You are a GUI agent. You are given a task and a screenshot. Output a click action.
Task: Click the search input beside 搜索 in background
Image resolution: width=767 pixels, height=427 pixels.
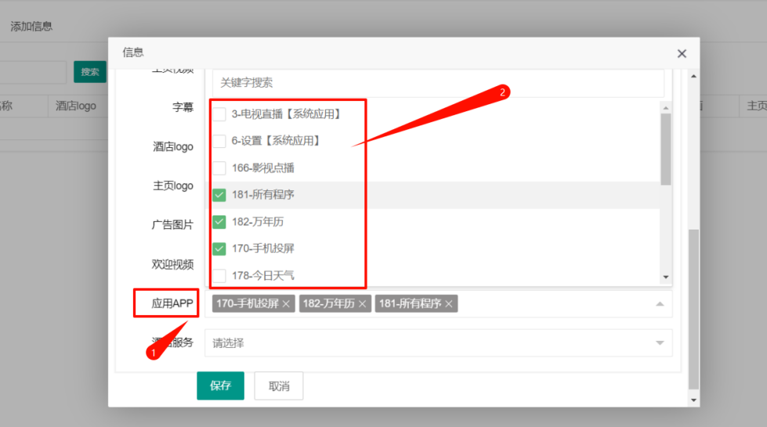(33, 72)
